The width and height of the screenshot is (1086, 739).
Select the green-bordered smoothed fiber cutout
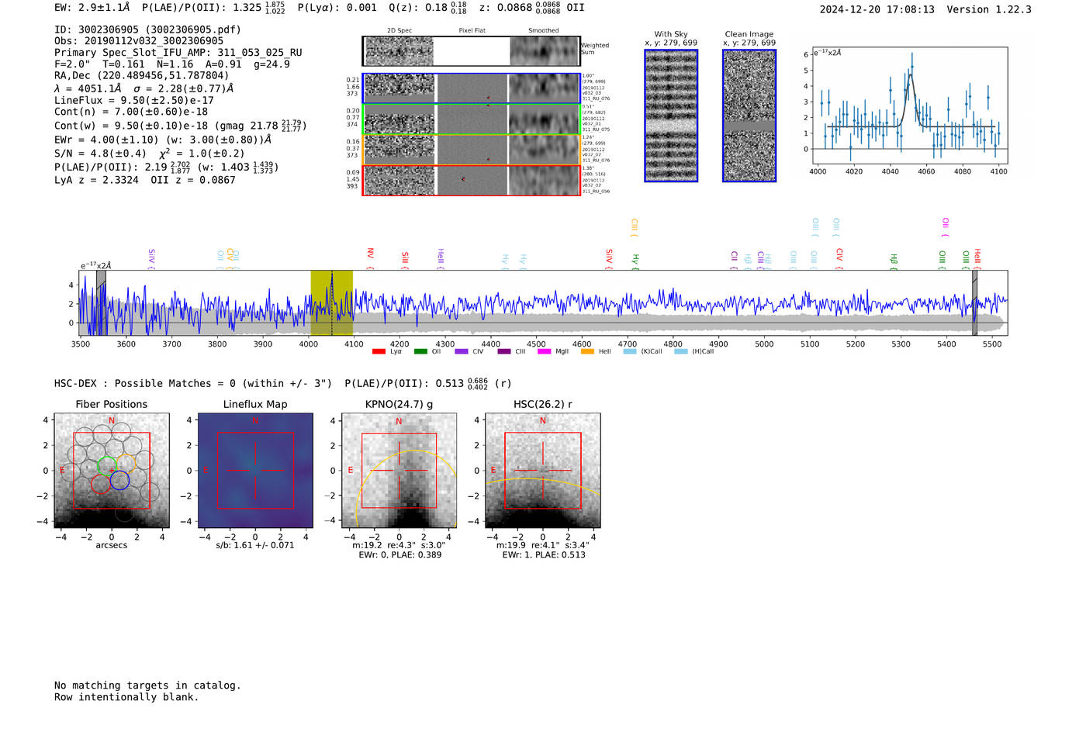[x=545, y=119]
